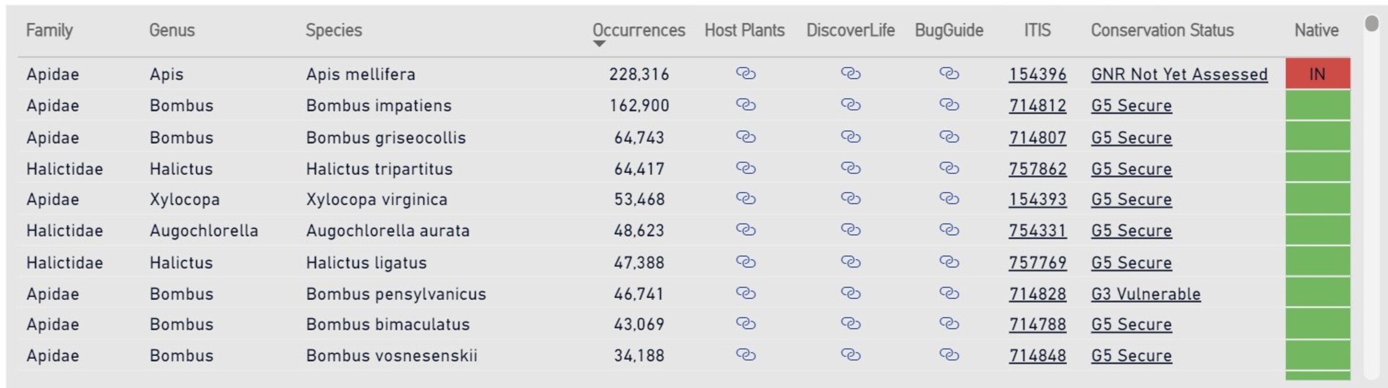Open Host Plants link for Halictus ligatus
Viewport: 1388px width, 388px height.
tap(745, 262)
